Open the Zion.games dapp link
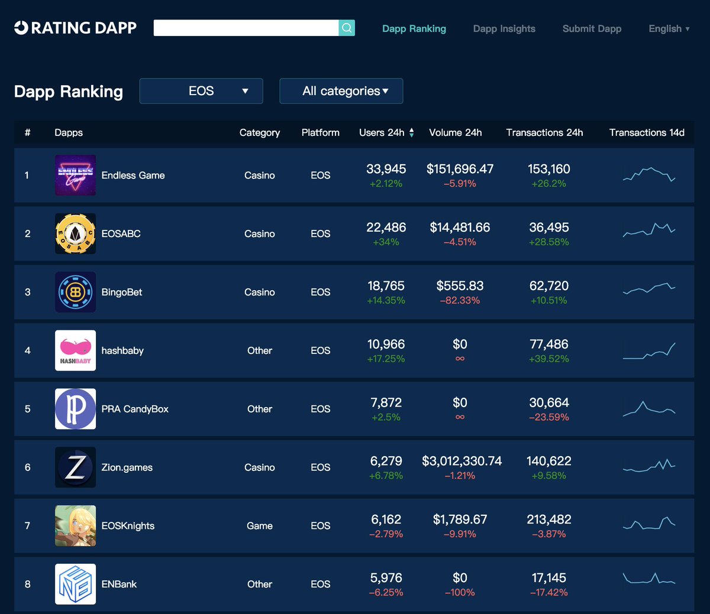Viewport: 710px width, 614px height. coord(127,467)
